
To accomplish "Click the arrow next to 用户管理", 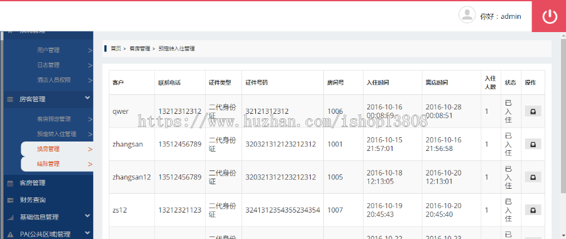I will [90, 50].
